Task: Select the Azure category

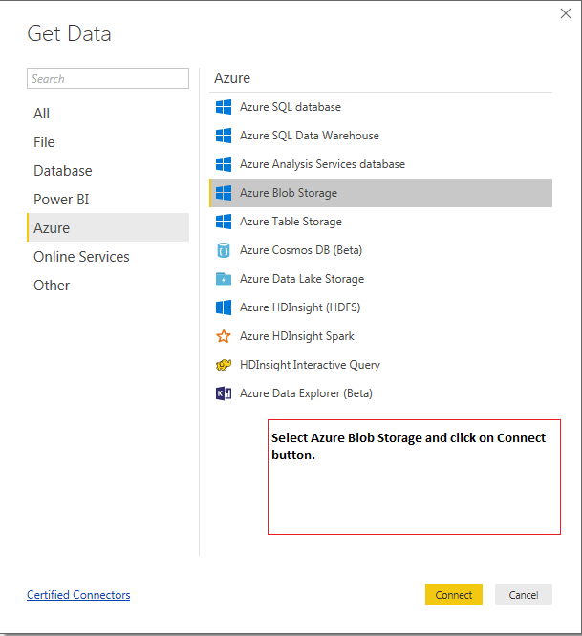Action: pos(108,227)
